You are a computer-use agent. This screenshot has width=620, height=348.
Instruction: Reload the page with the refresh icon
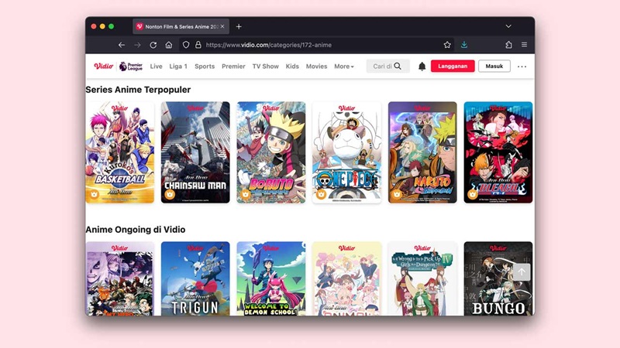[x=153, y=45]
